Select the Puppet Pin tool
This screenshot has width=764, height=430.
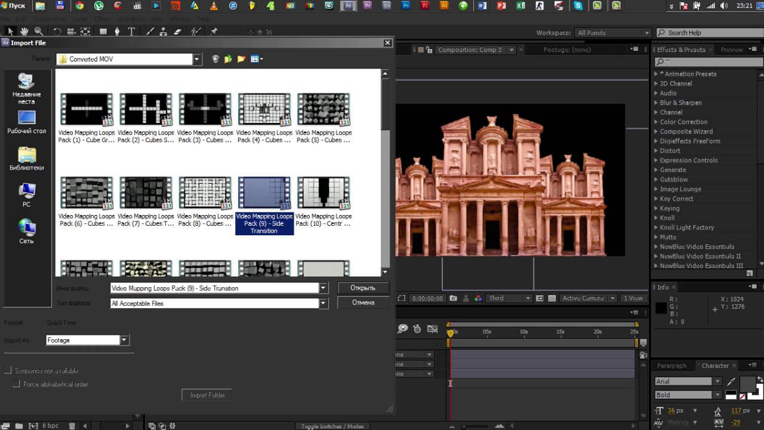[214, 31]
